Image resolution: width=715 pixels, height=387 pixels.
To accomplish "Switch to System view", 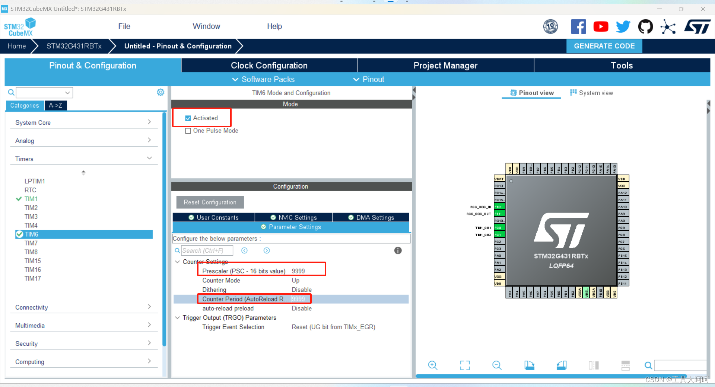I will click(x=591, y=93).
